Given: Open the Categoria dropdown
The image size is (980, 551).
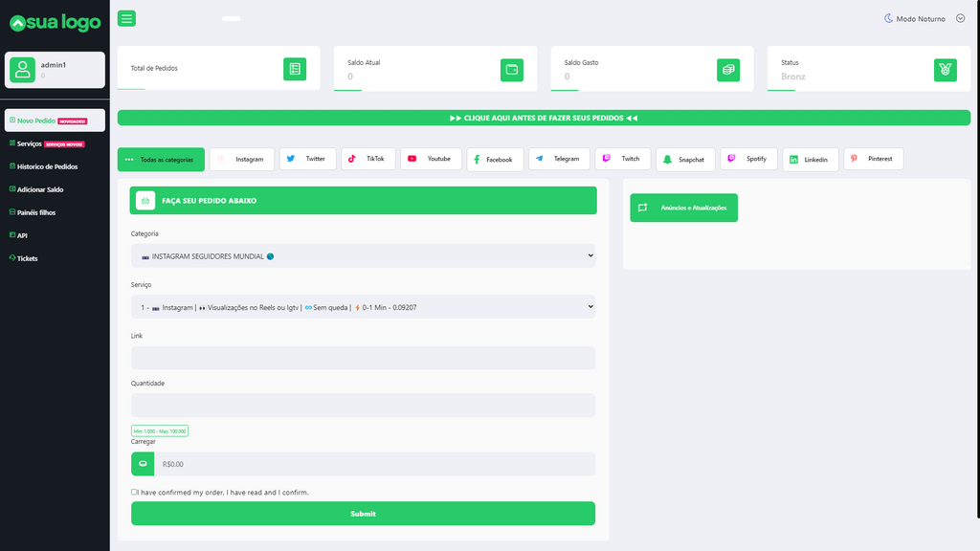Looking at the screenshot, I should [363, 256].
